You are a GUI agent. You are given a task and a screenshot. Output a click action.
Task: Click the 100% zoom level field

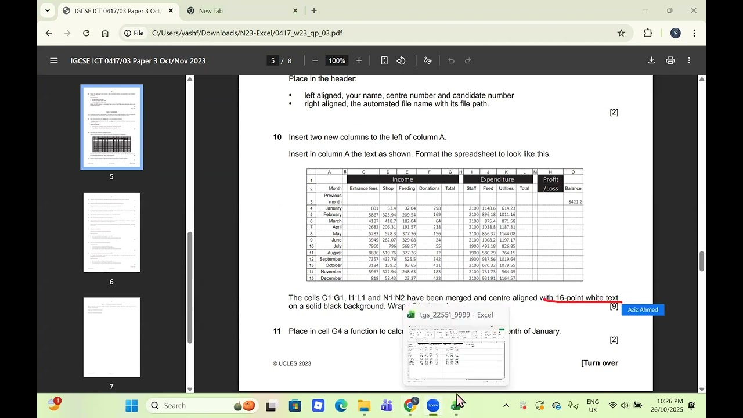click(337, 60)
